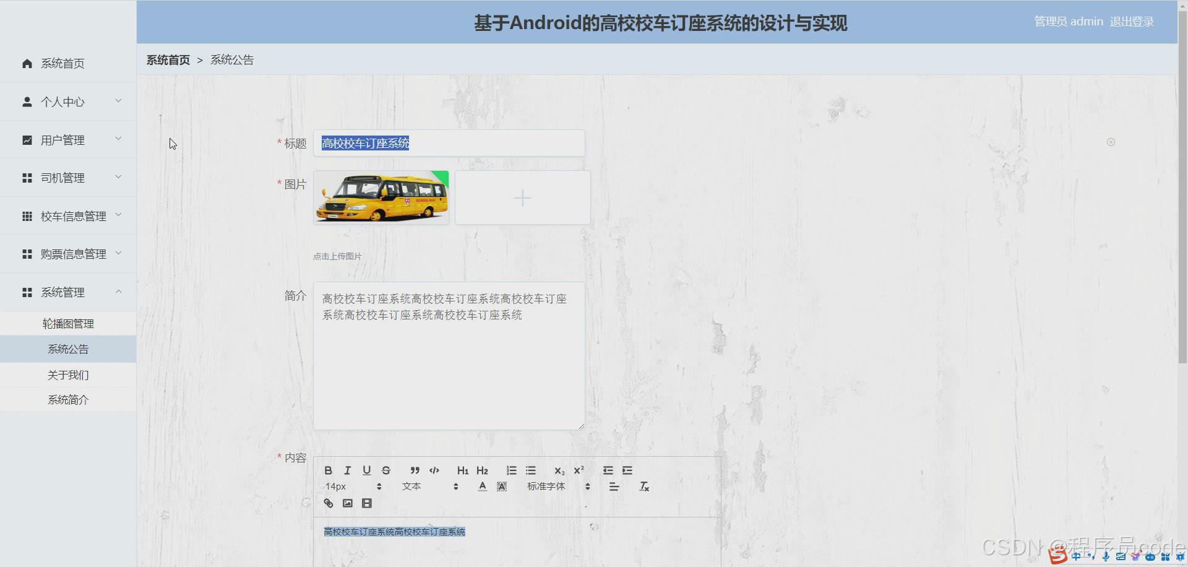This screenshot has width=1188, height=567.
Task: Click the plus box to upload image
Action: 523,197
